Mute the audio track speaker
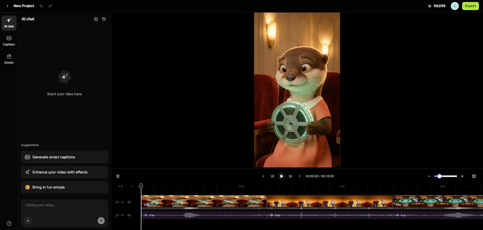This screenshot has width=483, height=230. coord(129,215)
